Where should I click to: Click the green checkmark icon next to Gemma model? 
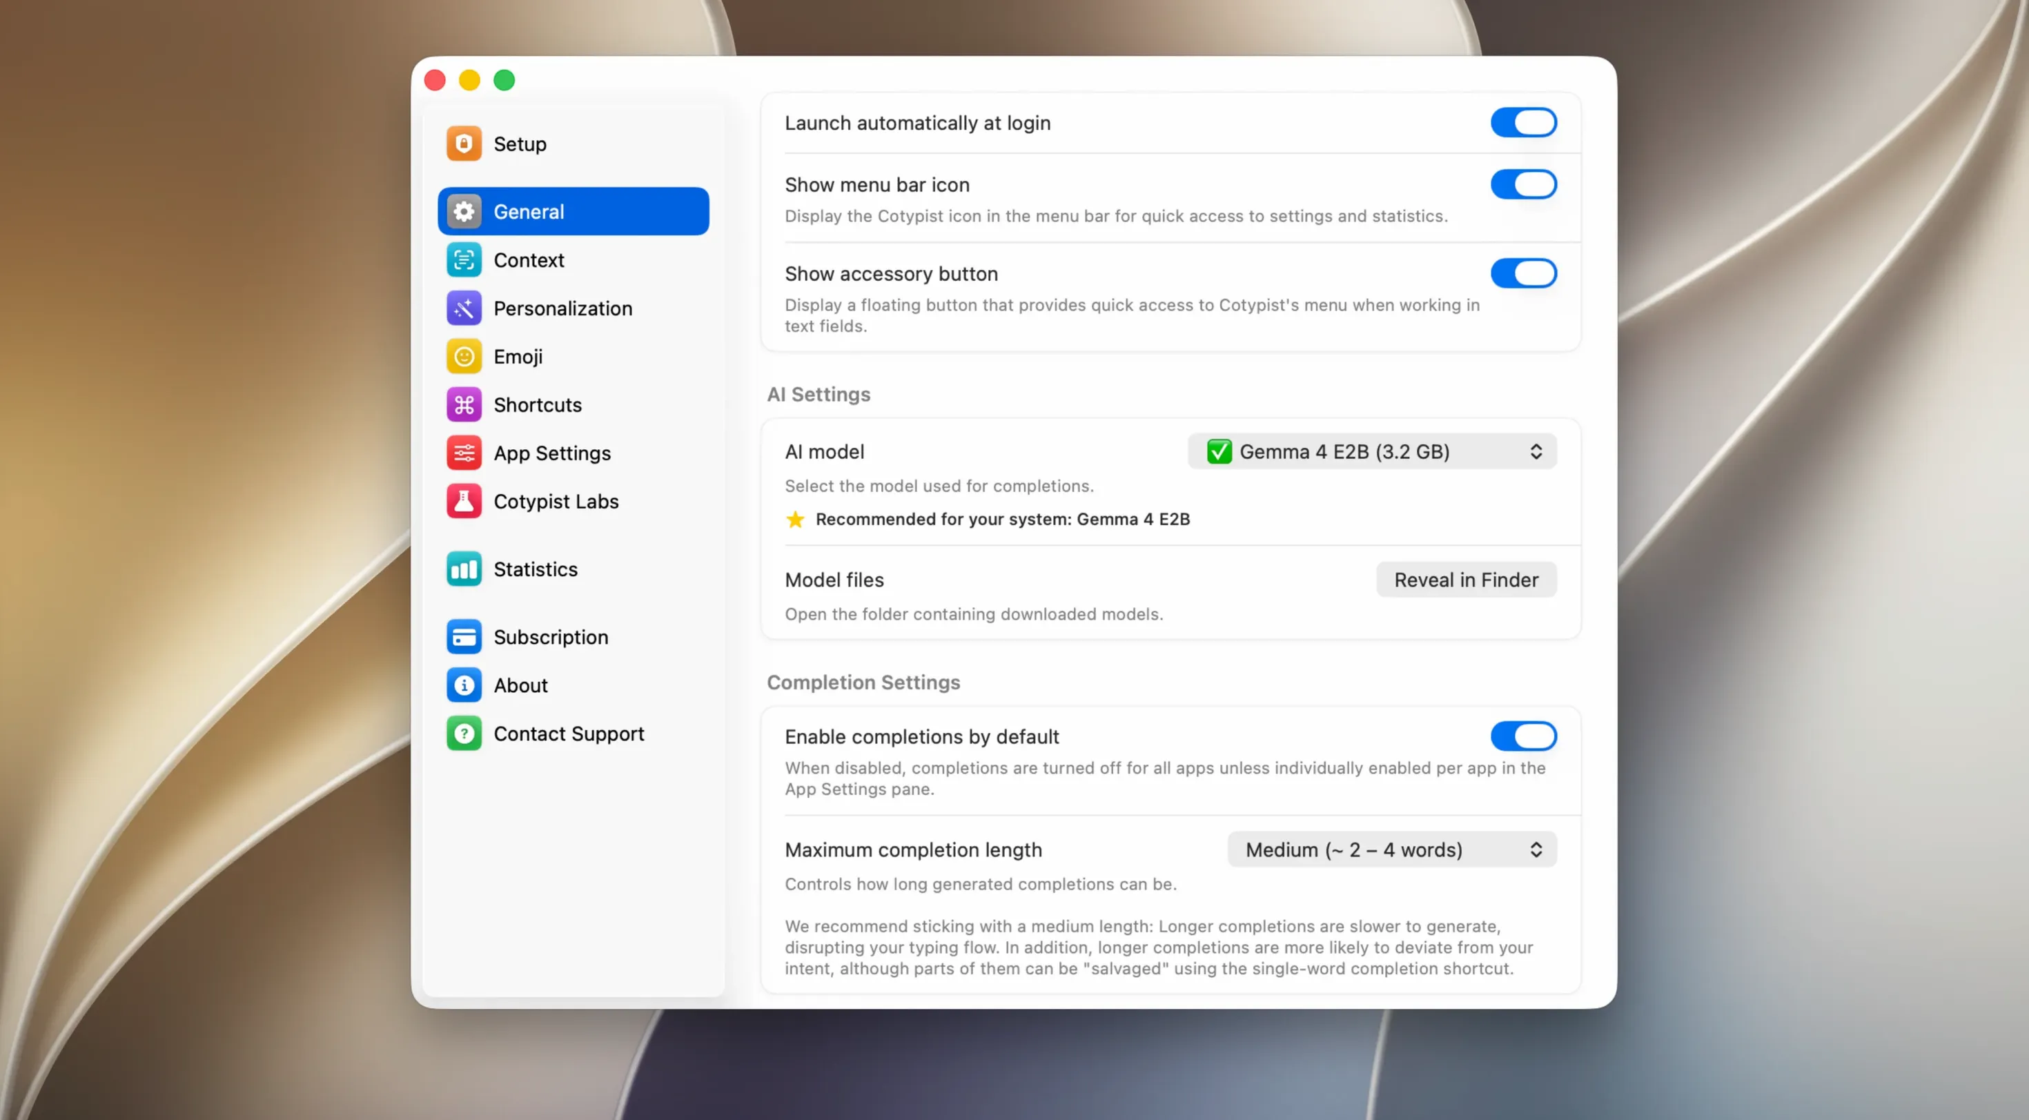pyautogui.click(x=1219, y=452)
